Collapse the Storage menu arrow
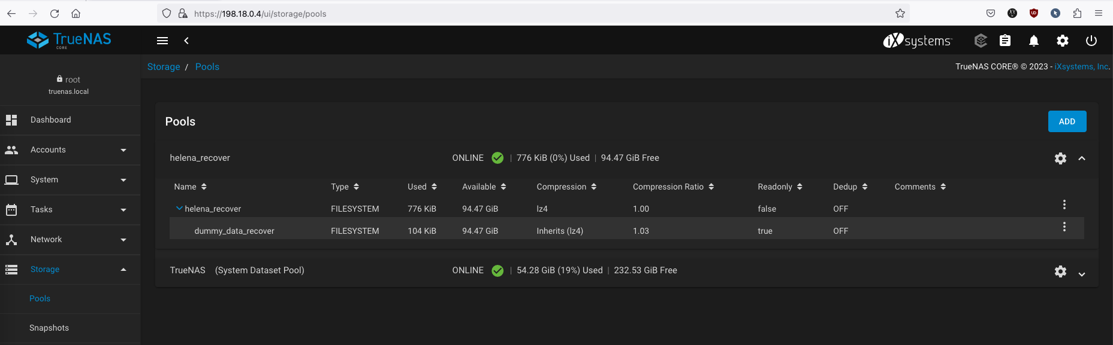1113x345 pixels. tap(123, 270)
